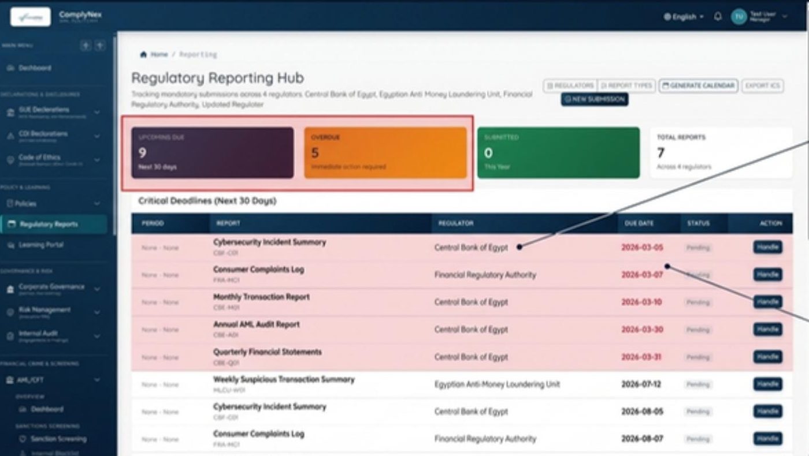The height and width of the screenshot is (456, 809).
Task: Handle the Cybersecurity Incident Summary due 2026-08-05
Action: point(767,411)
